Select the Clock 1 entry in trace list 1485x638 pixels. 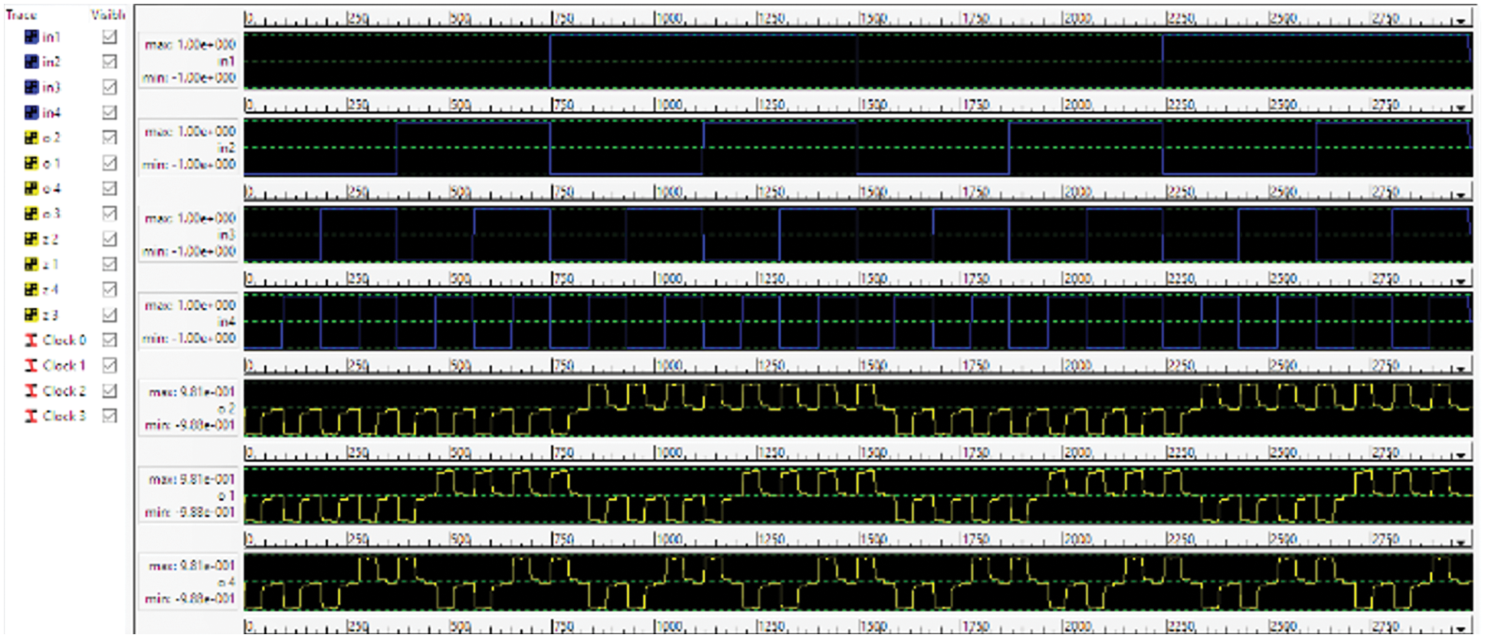tap(64, 365)
